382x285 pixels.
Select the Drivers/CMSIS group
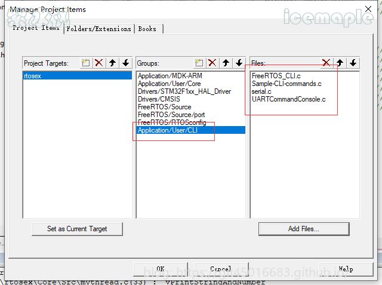point(191,99)
